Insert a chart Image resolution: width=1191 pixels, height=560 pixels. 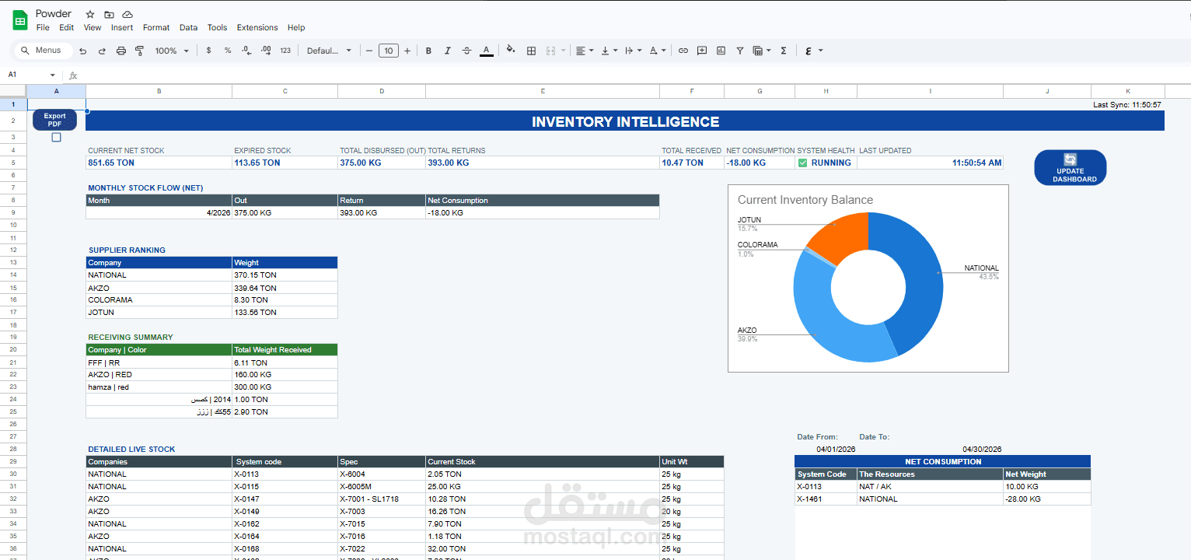click(x=721, y=51)
